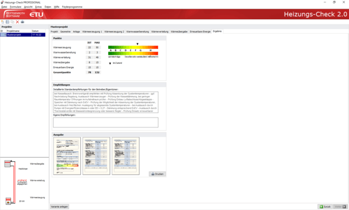Open the Förderprogramme menu
The height and width of the screenshot is (210, 349).
(72, 7)
